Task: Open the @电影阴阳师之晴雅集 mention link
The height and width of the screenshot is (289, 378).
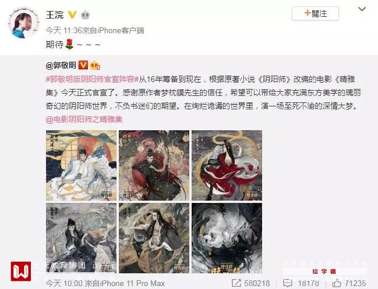Action: pos(84,119)
